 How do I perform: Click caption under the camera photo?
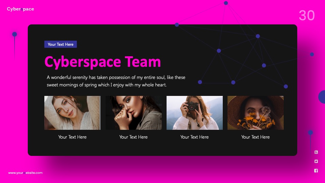click(x=194, y=137)
